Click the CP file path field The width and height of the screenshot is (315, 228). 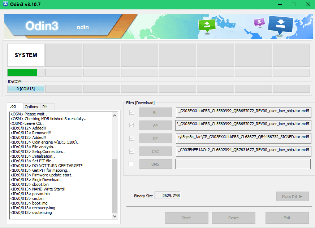click(x=243, y=138)
